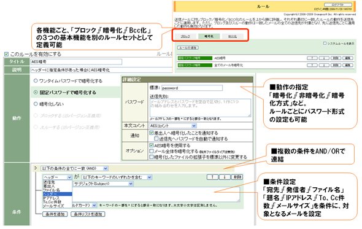Click the 標準 password input field
Image resolution: width=362 pixels, height=229 pixels.
click(x=192, y=88)
